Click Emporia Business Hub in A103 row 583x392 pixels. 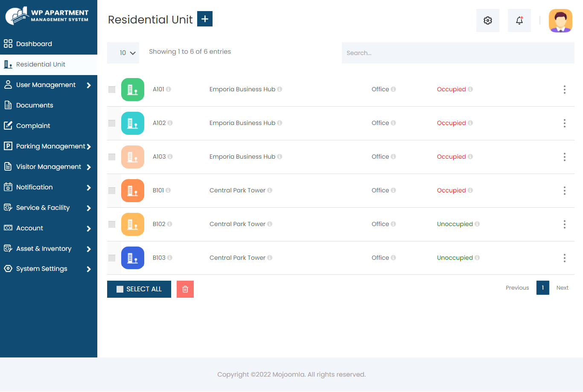pyautogui.click(x=242, y=157)
